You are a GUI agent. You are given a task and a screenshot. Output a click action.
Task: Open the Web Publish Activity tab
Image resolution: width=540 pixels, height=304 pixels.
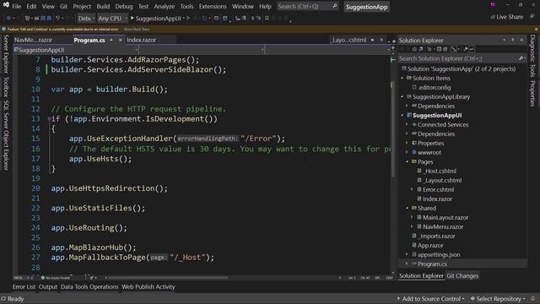point(148,287)
